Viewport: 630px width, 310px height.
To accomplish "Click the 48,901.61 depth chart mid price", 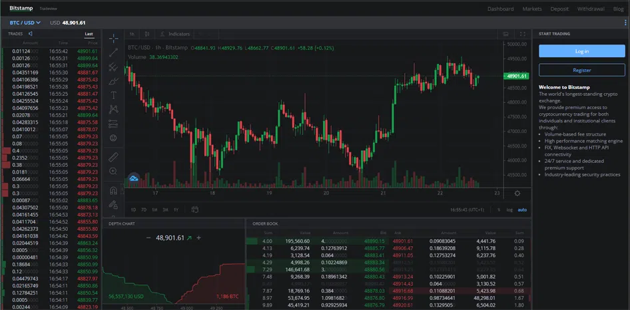I will click(x=170, y=237).
